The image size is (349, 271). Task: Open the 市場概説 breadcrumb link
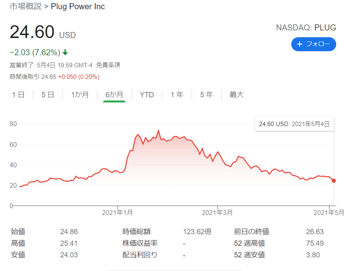26,6
